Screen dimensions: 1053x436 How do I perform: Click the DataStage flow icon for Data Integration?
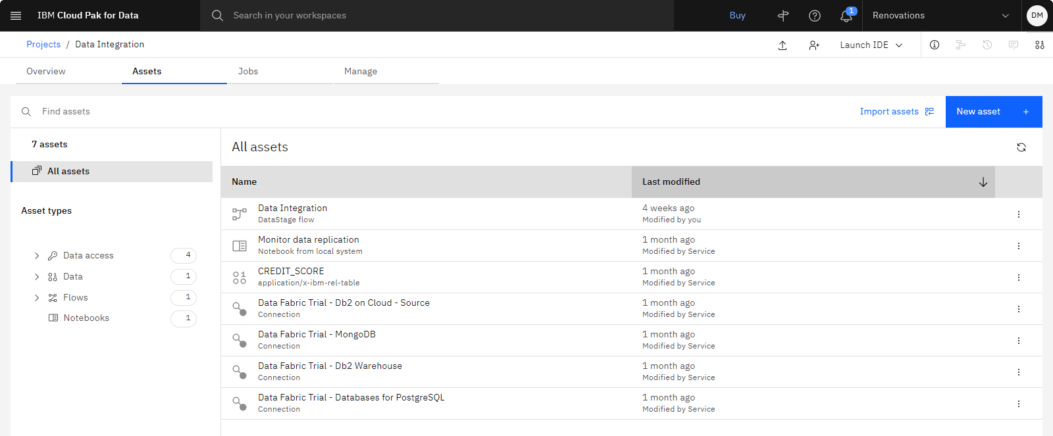[x=240, y=214]
